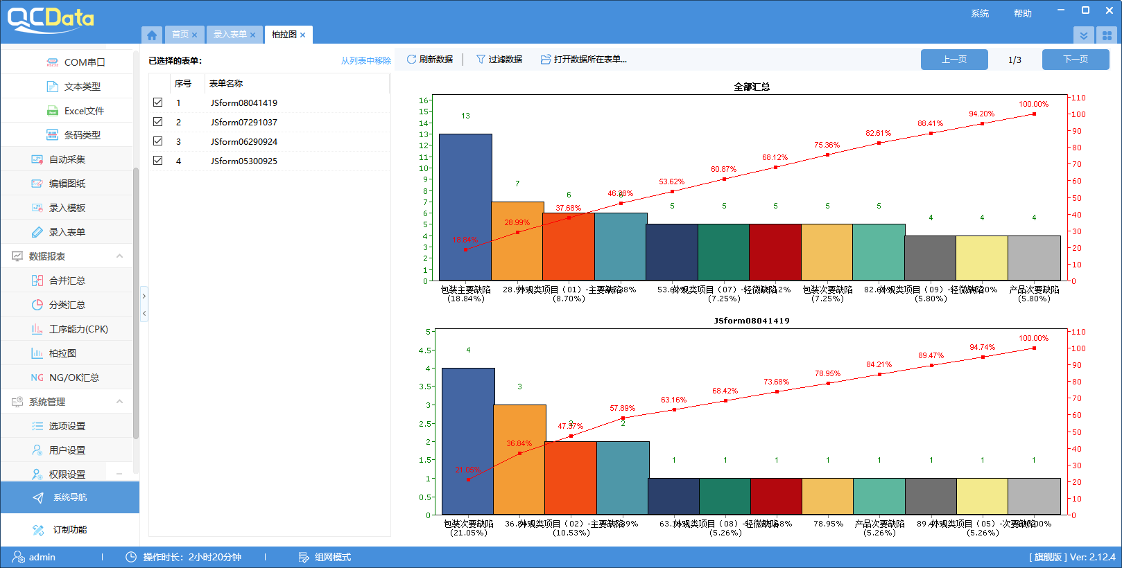Click the 旗舰版 Ver: 2.12.4 text
Viewport: 1122px width, 568px height.
1072,557
